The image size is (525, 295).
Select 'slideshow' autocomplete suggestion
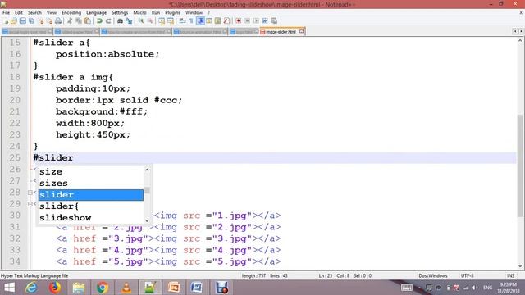tap(91, 218)
